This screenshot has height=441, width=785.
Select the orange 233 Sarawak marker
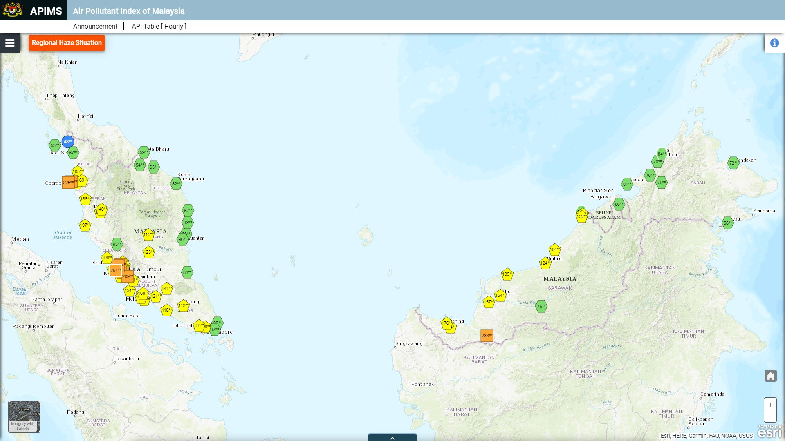click(x=487, y=336)
